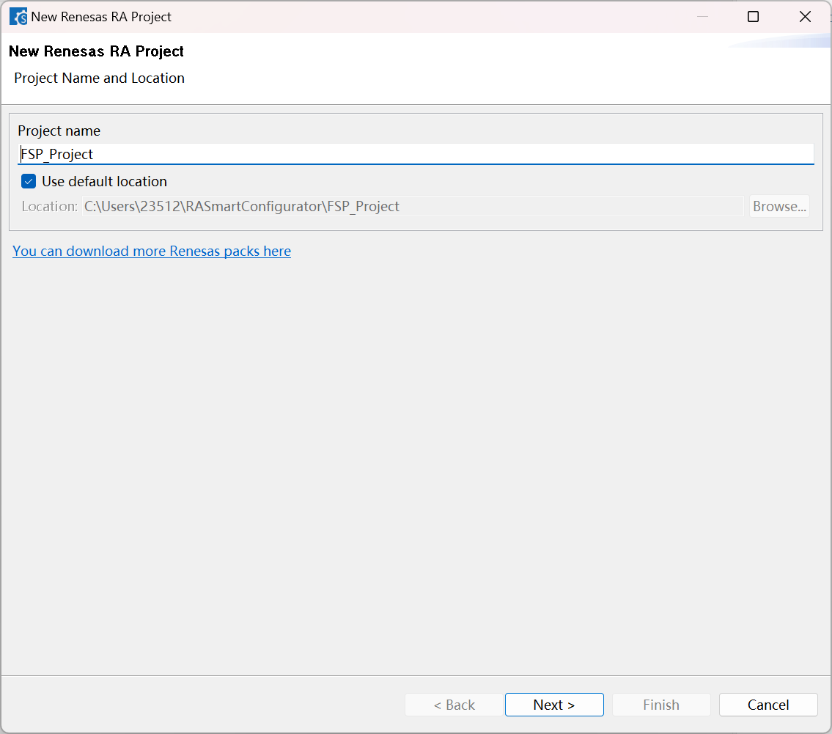This screenshot has width=832, height=734.
Task: Close the New Renesas RA Project window
Action: (805, 16)
